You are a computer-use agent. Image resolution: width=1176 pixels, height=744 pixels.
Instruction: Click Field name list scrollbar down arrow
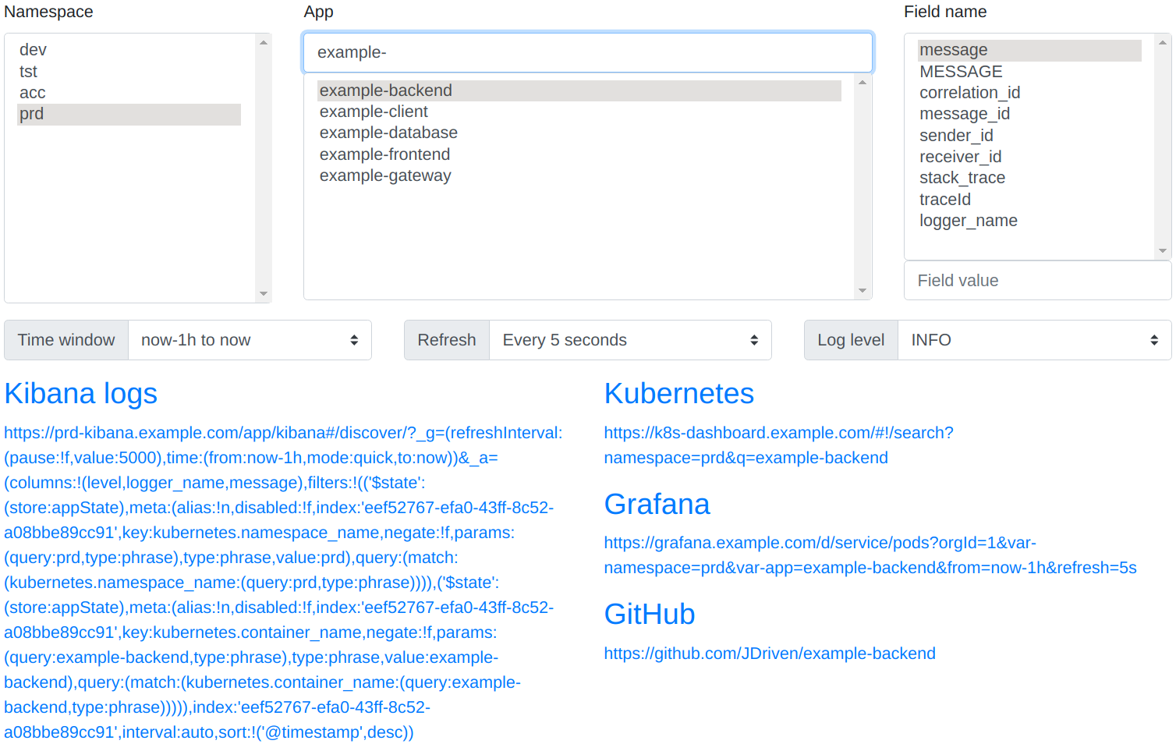tap(1163, 251)
